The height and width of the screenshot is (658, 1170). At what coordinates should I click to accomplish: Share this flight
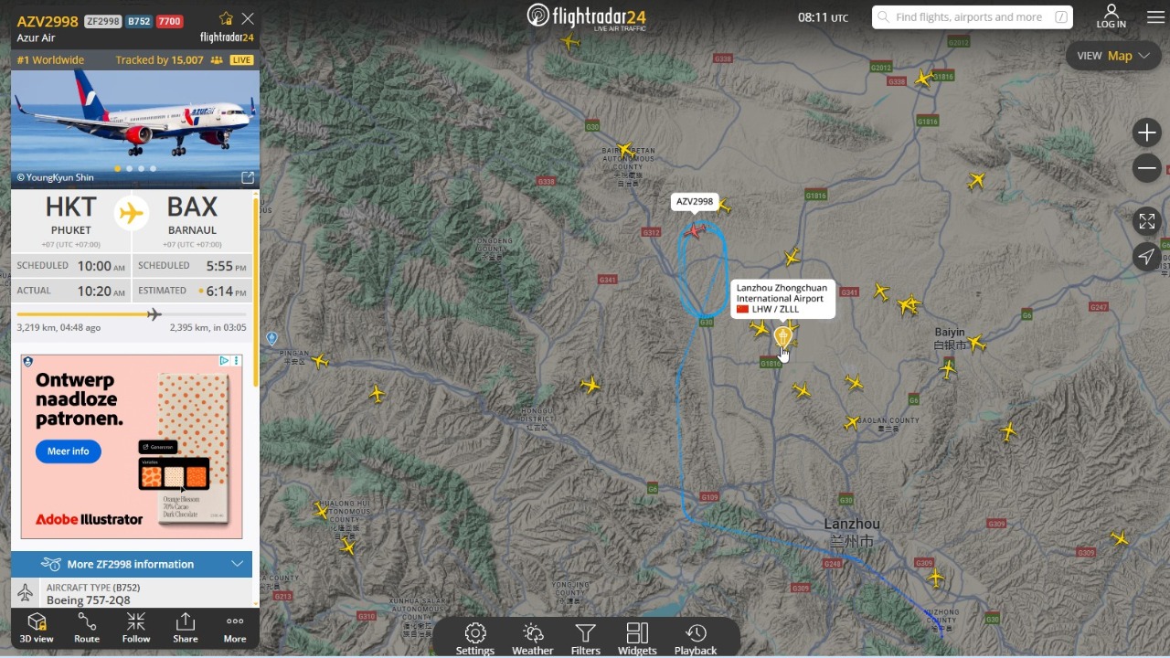point(186,628)
